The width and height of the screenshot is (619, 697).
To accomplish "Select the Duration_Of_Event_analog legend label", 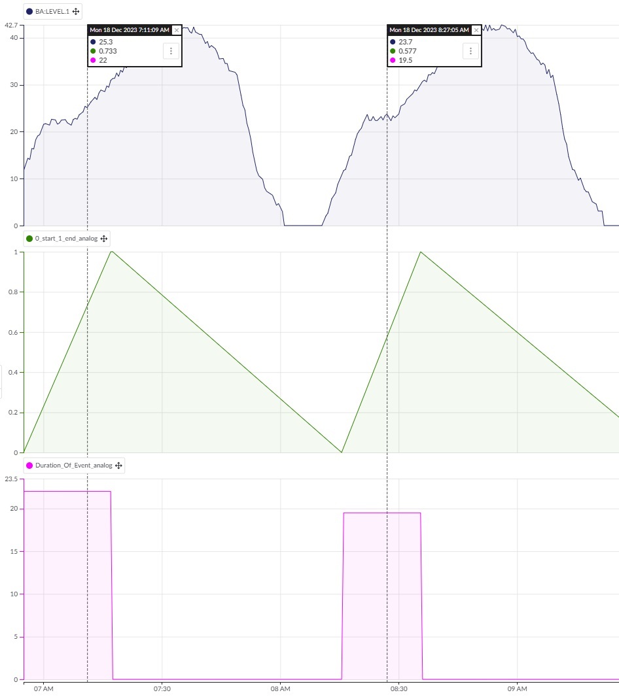I will 74,466.
